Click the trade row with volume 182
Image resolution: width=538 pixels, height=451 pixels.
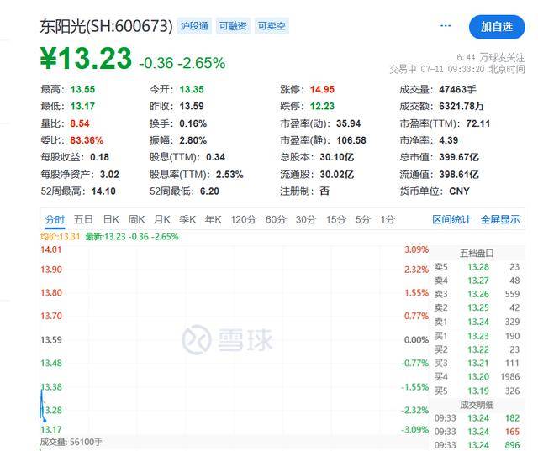point(477,418)
